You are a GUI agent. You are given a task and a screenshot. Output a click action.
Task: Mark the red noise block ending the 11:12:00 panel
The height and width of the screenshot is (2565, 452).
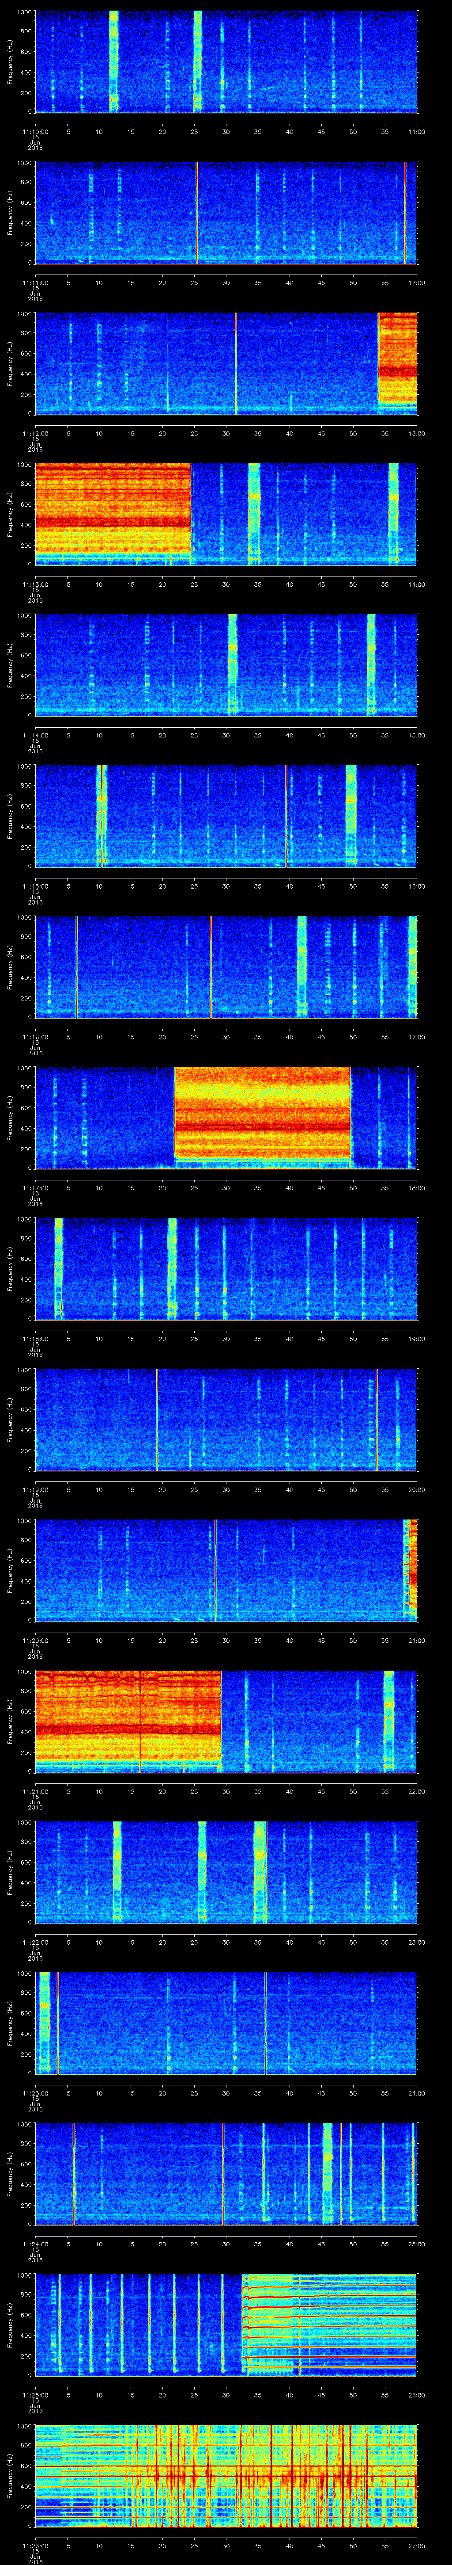click(397, 359)
